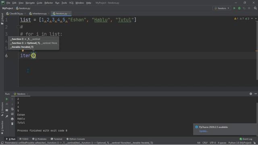Click Iterators.py breadcrumb in the navigation bar
Screen dimensions: 258x145
tap(23, 8)
